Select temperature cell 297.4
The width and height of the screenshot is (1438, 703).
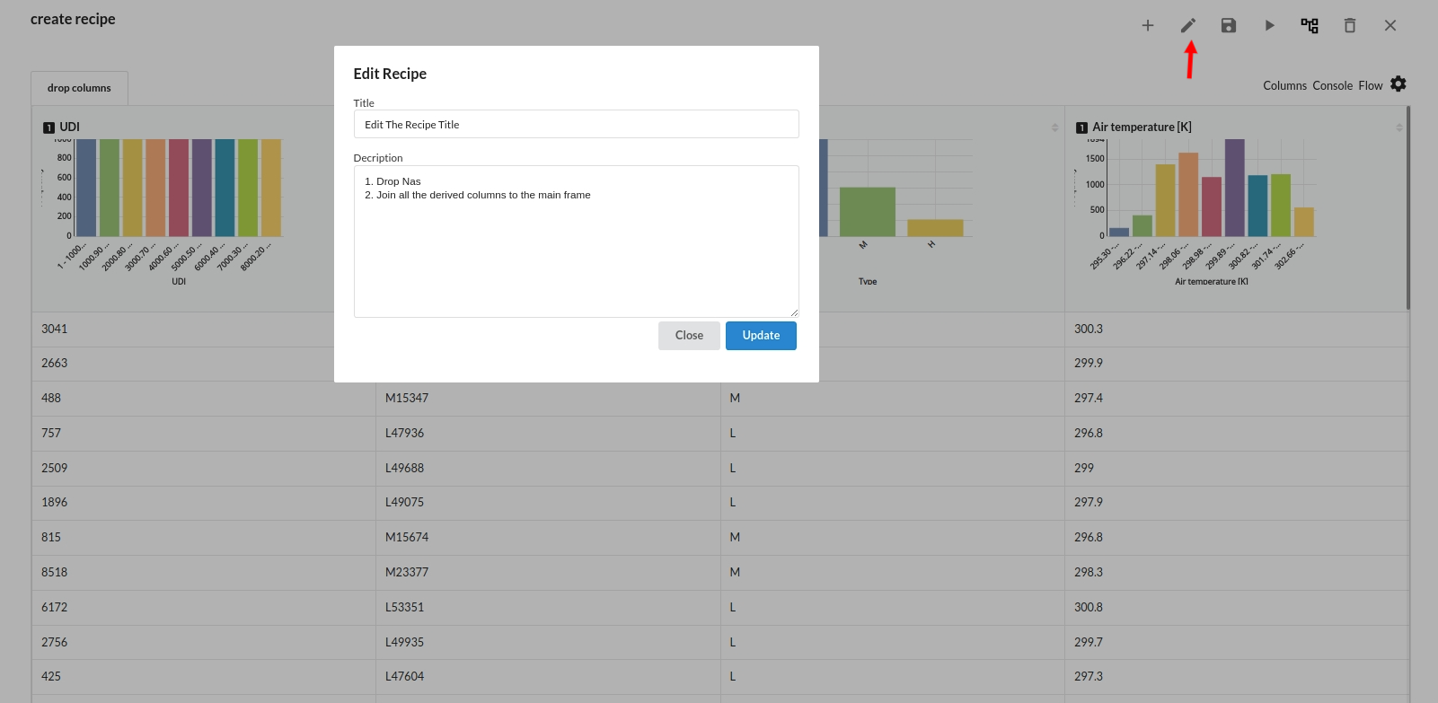coord(1236,399)
